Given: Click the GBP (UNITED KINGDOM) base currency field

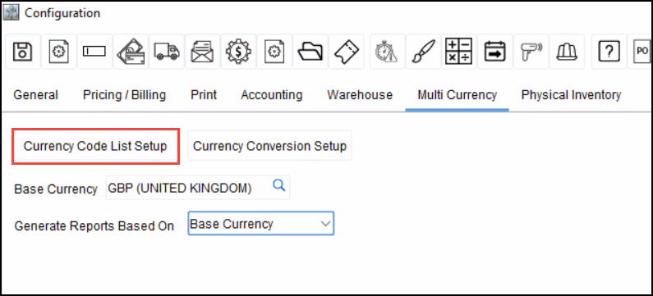Looking at the screenshot, I should [198, 188].
